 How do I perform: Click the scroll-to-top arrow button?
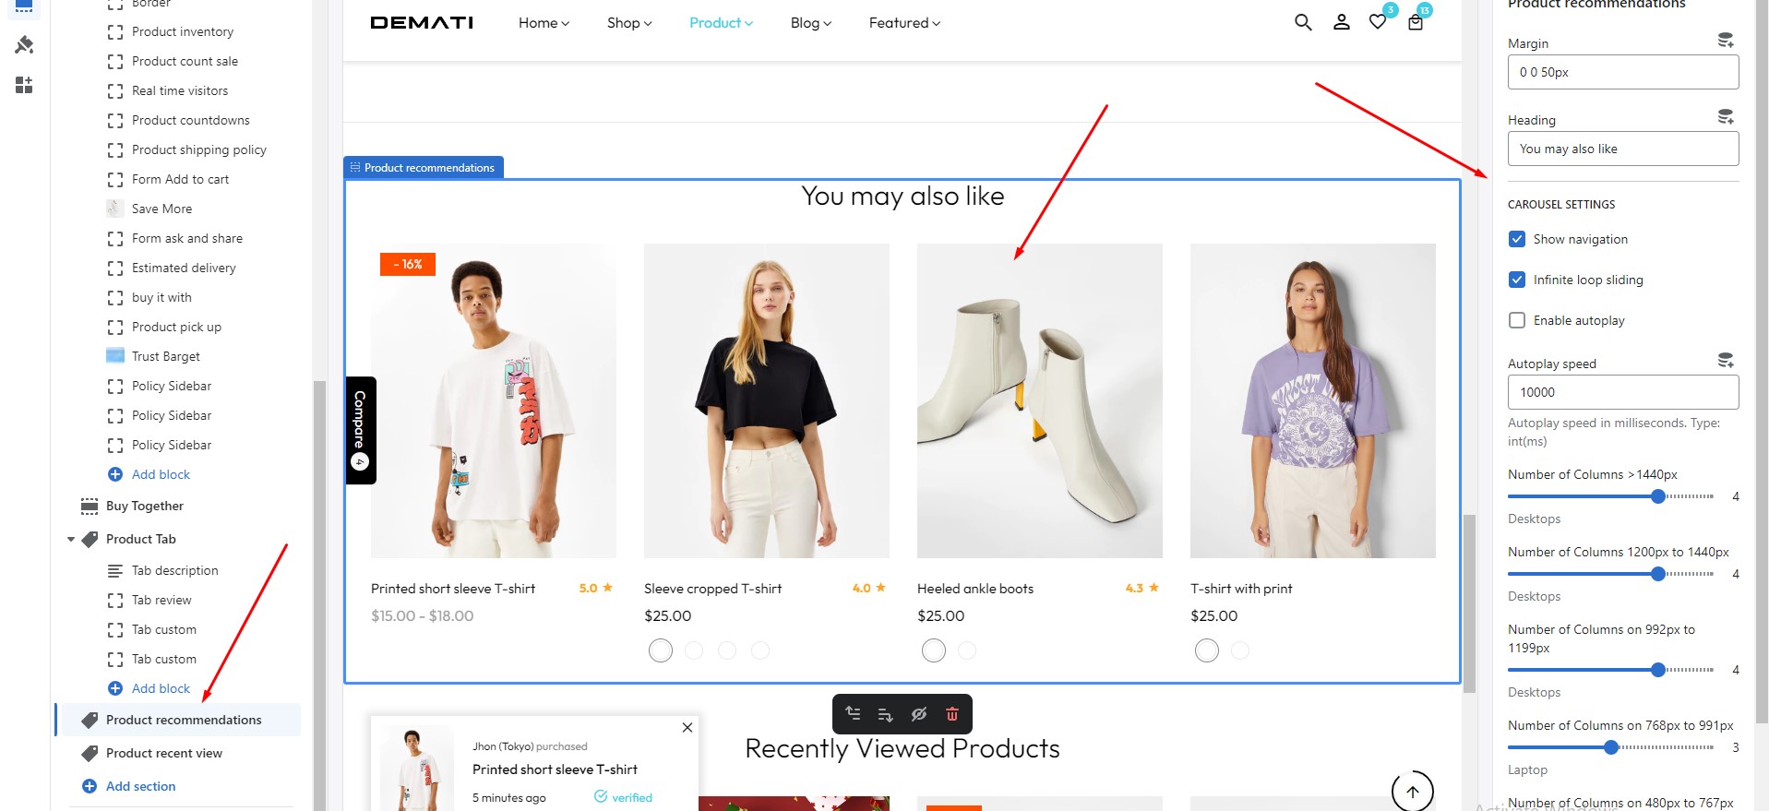[1412, 792]
